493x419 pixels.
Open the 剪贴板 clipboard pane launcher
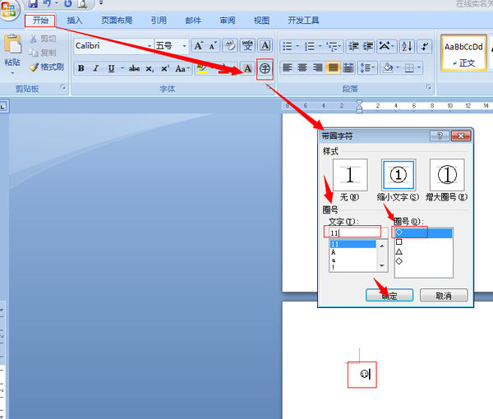click(63, 88)
